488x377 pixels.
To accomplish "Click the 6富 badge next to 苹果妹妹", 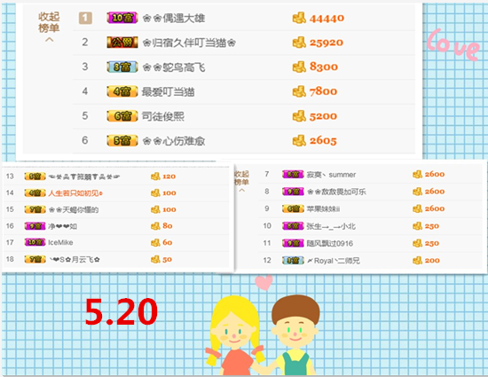I will pos(293,208).
